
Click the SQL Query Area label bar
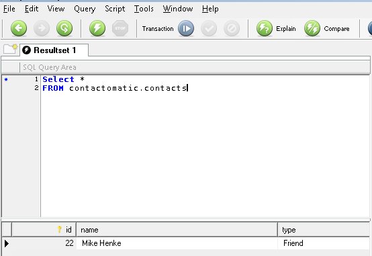[185, 67]
